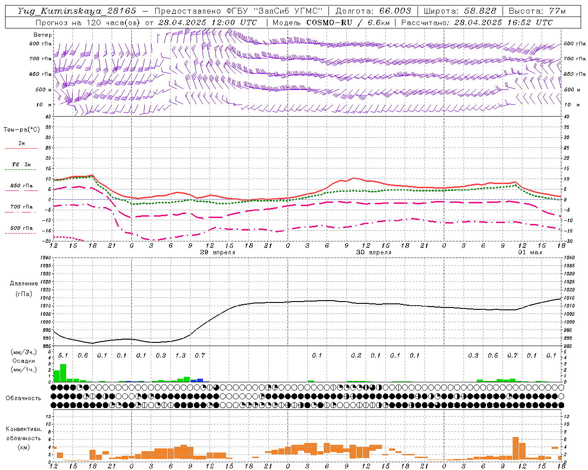The height and width of the screenshot is (470, 588).
Task: Click the Облачность cloudiness row label
Action: [23, 398]
